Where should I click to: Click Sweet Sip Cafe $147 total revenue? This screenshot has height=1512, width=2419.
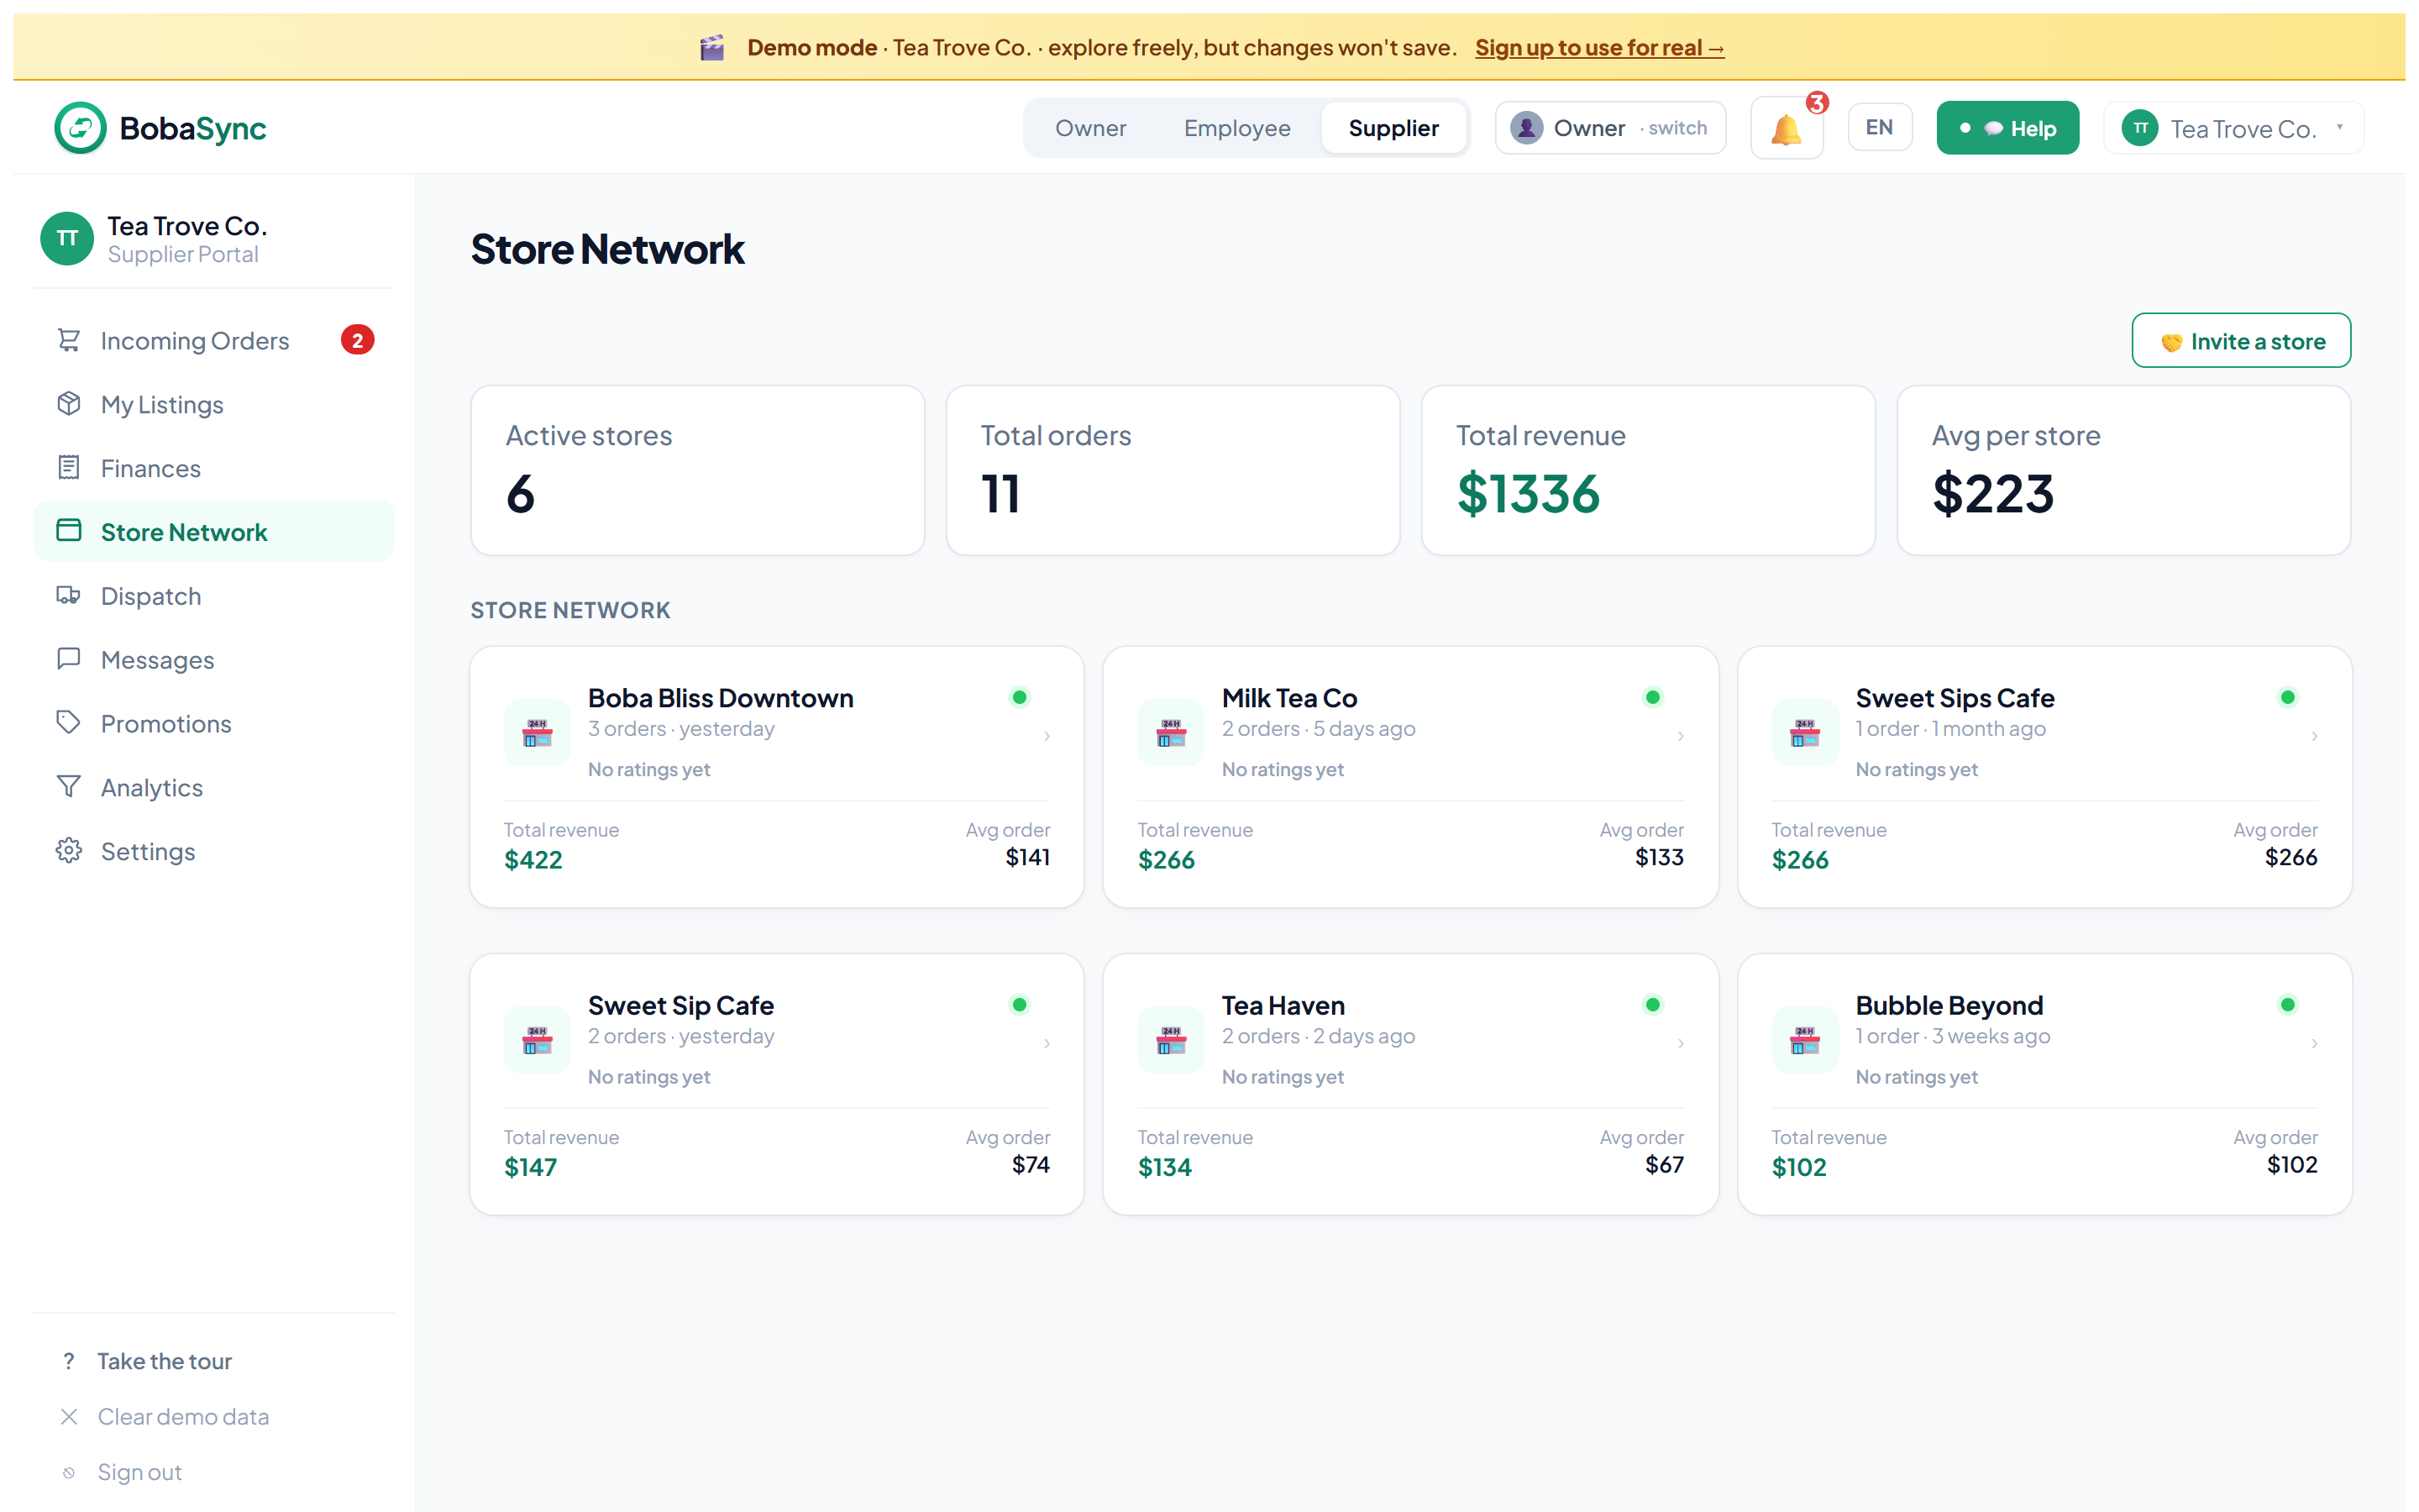530,1167
